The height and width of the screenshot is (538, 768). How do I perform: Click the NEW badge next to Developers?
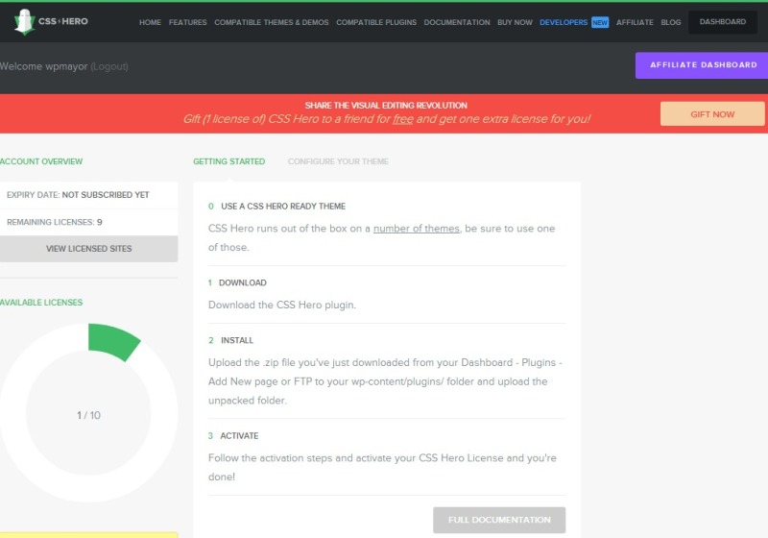[600, 22]
